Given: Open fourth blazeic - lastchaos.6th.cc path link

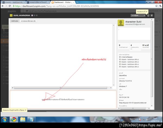Looking at the screenshot, I should [x=130, y=67].
